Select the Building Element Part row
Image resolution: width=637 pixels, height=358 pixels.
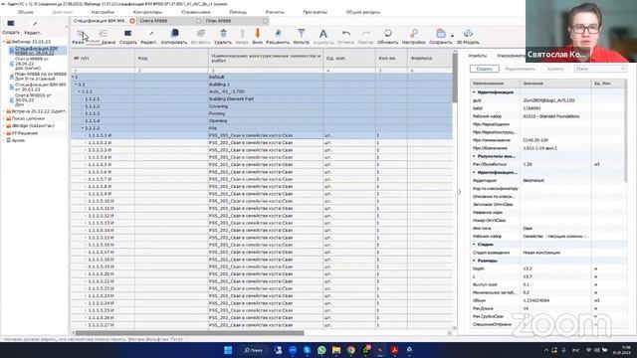click(x=262, y=99)
